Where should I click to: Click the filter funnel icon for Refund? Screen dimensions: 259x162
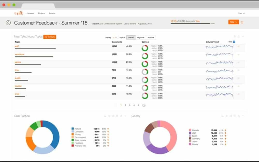[x=108, y=129]
